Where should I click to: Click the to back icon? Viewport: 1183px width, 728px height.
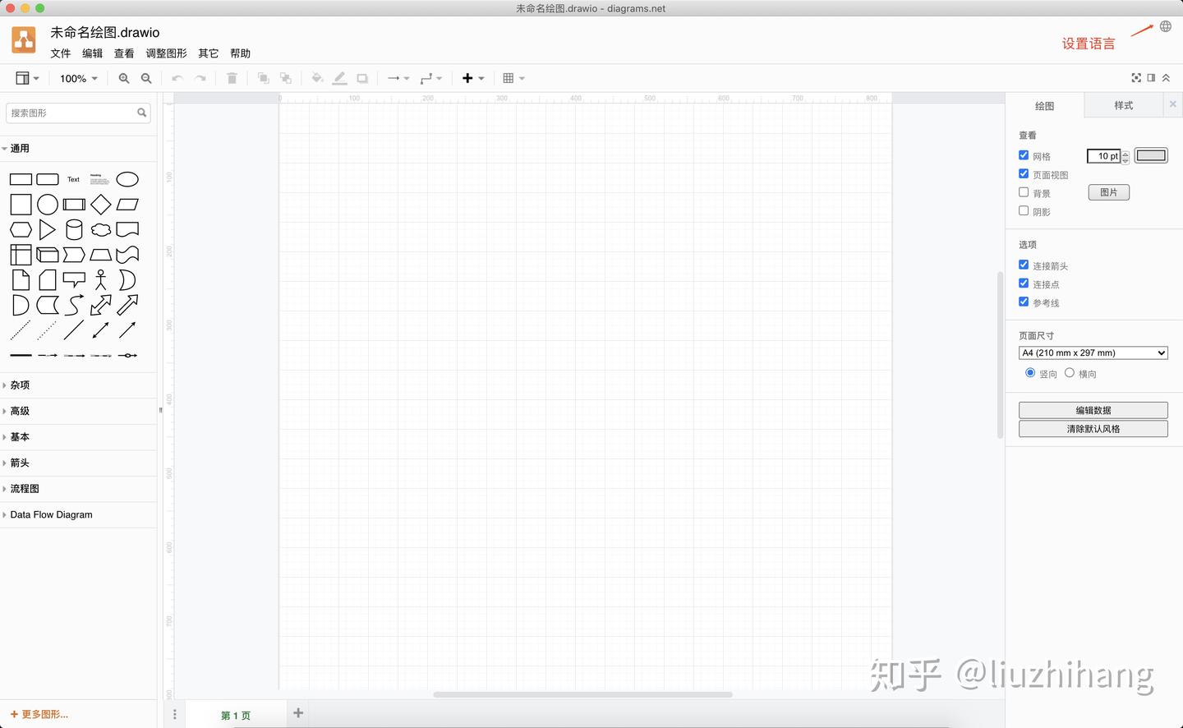(286, 78)
